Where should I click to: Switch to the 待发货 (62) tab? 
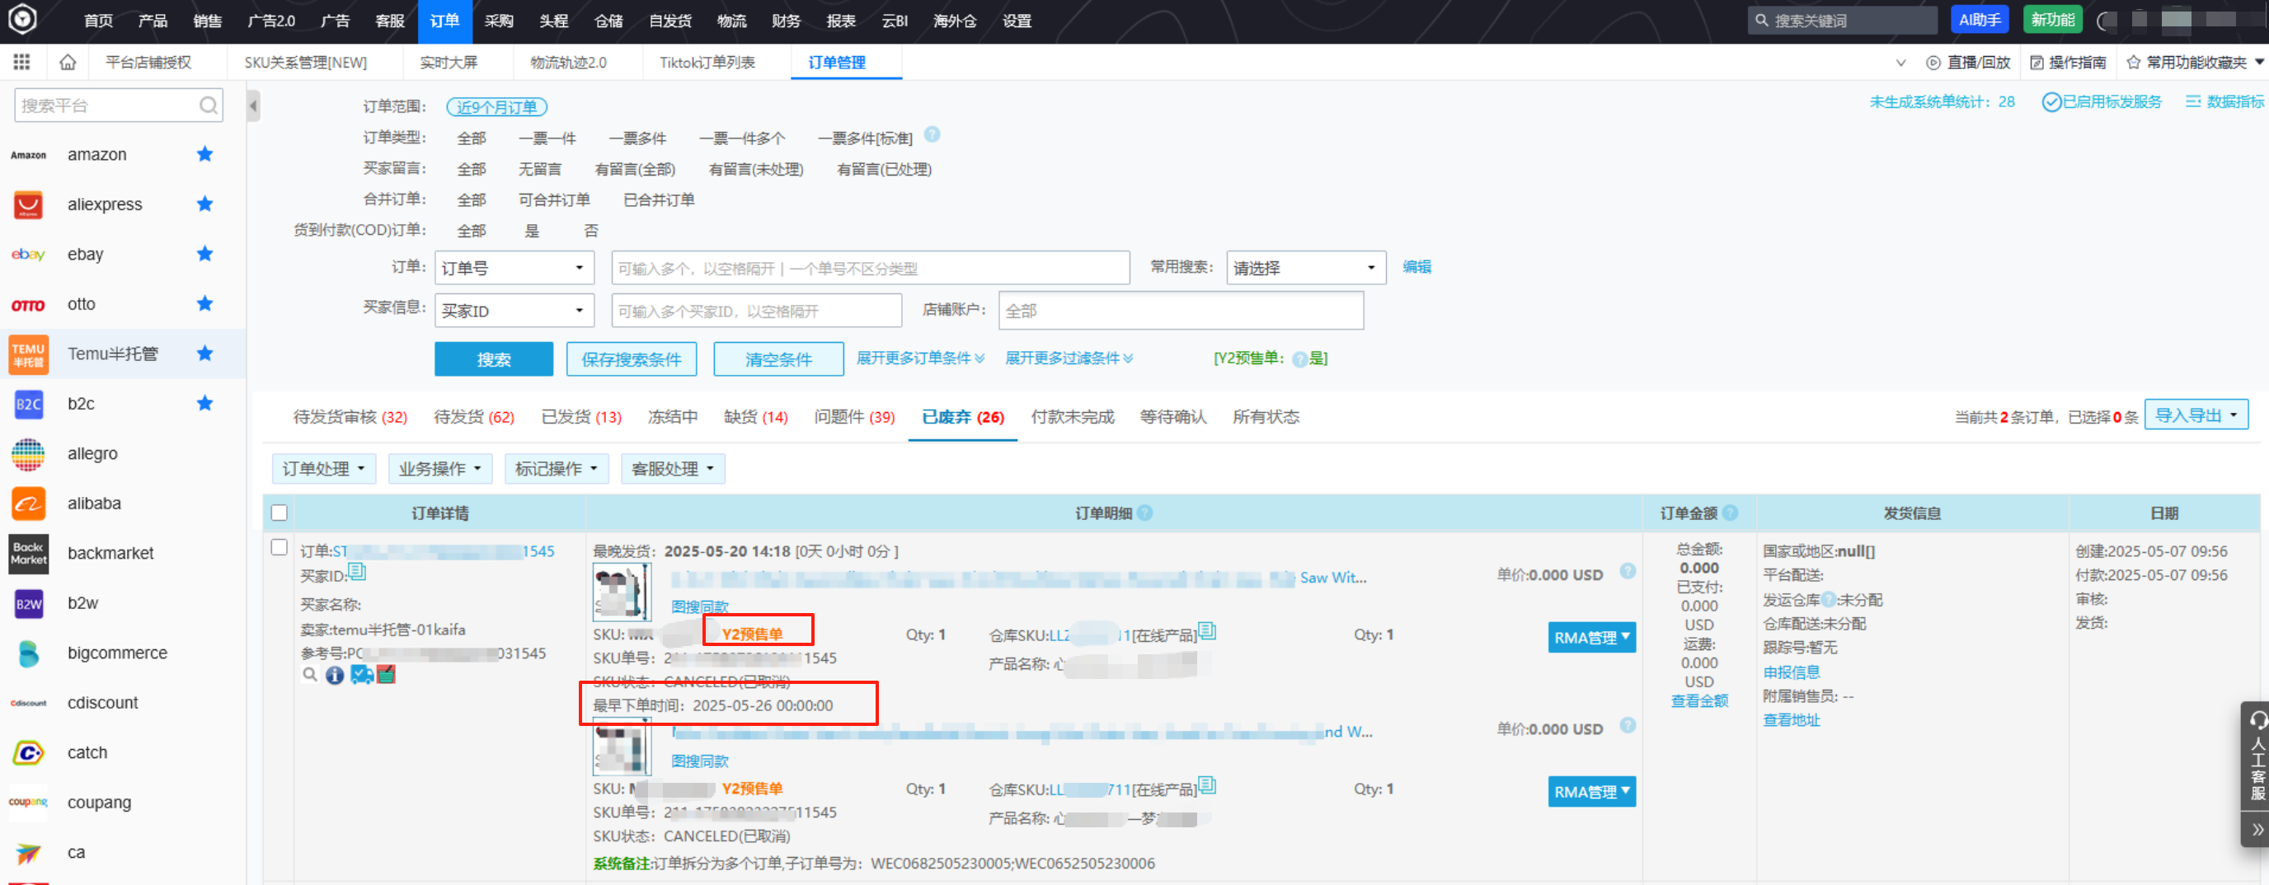point(474,416)
